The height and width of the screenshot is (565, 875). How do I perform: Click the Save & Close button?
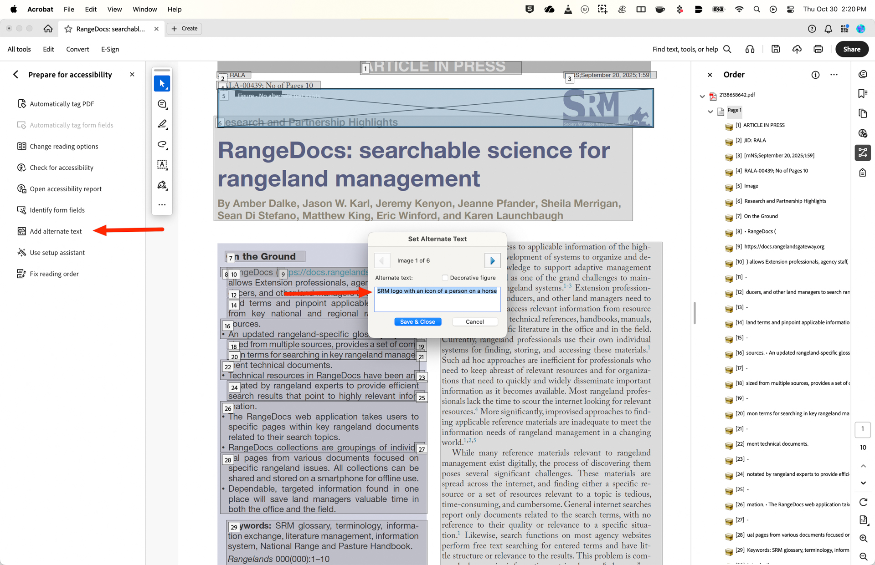(x=417, y=321)
